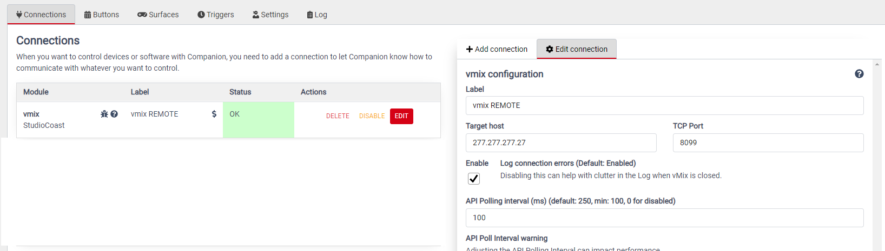885x251 pixels.
Task: Disable the vmix REMOTE connection
Action: click(372, 116)
